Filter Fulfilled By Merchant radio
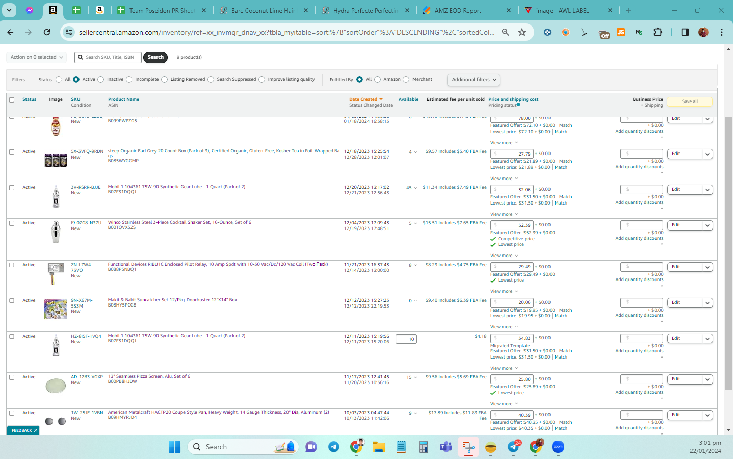733x459 pixels. (x=406, y=80)
